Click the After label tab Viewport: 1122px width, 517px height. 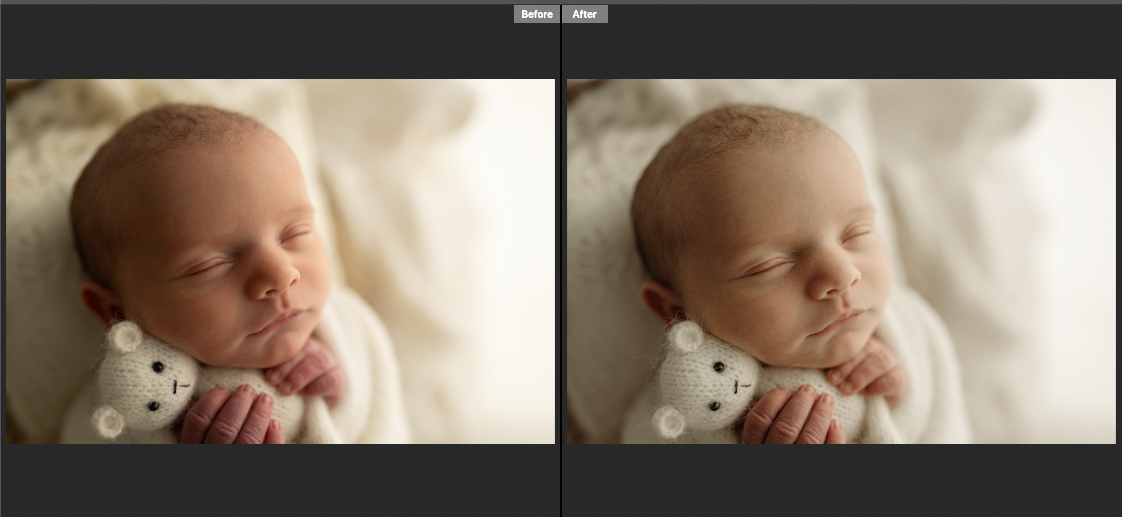[584, 14]
